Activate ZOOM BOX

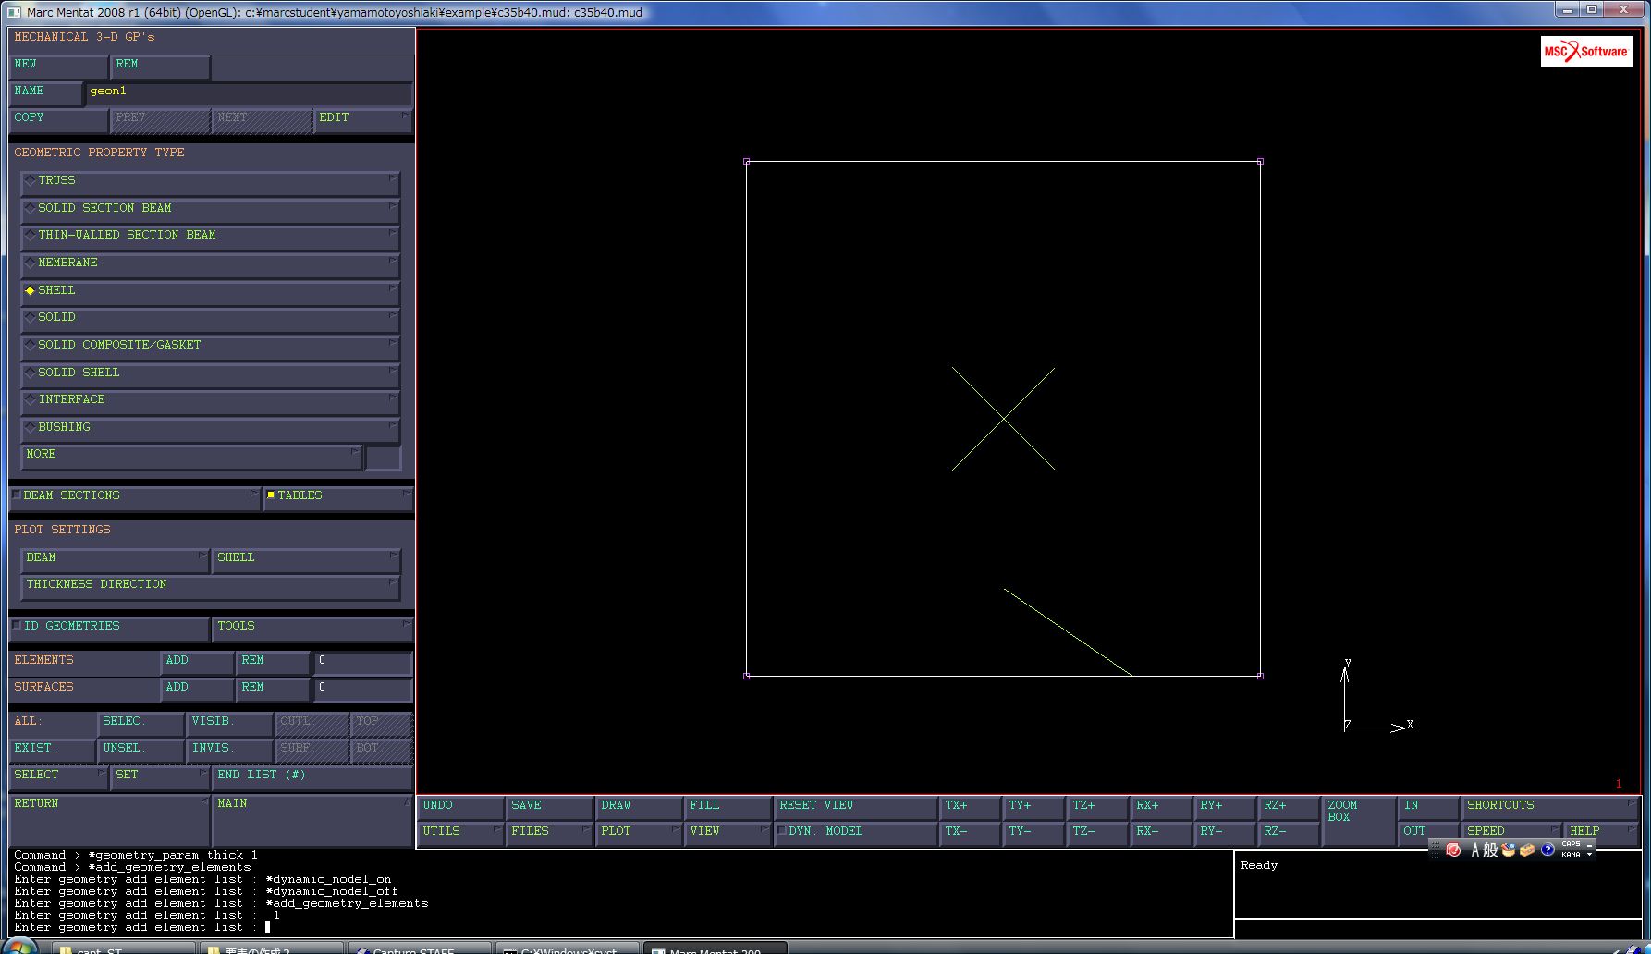[x=1358, y=819]
